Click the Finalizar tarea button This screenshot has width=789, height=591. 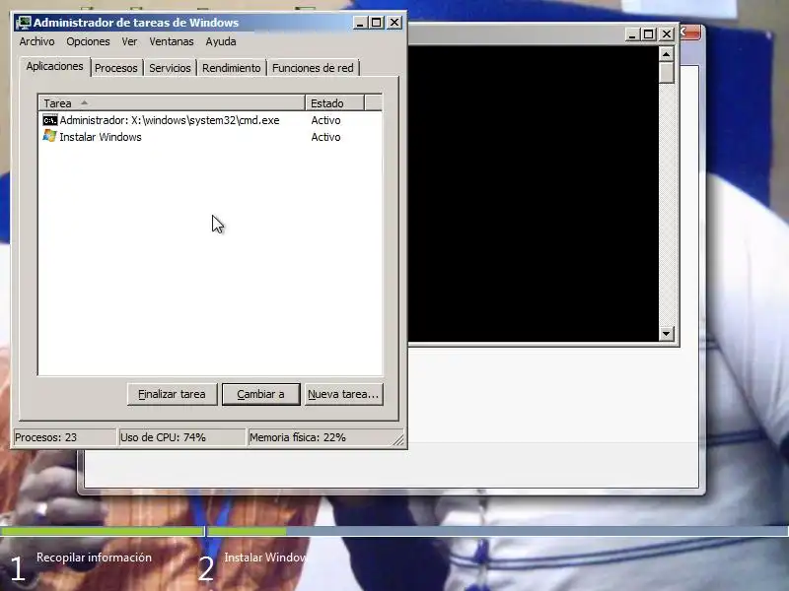[x=172, y=395]
